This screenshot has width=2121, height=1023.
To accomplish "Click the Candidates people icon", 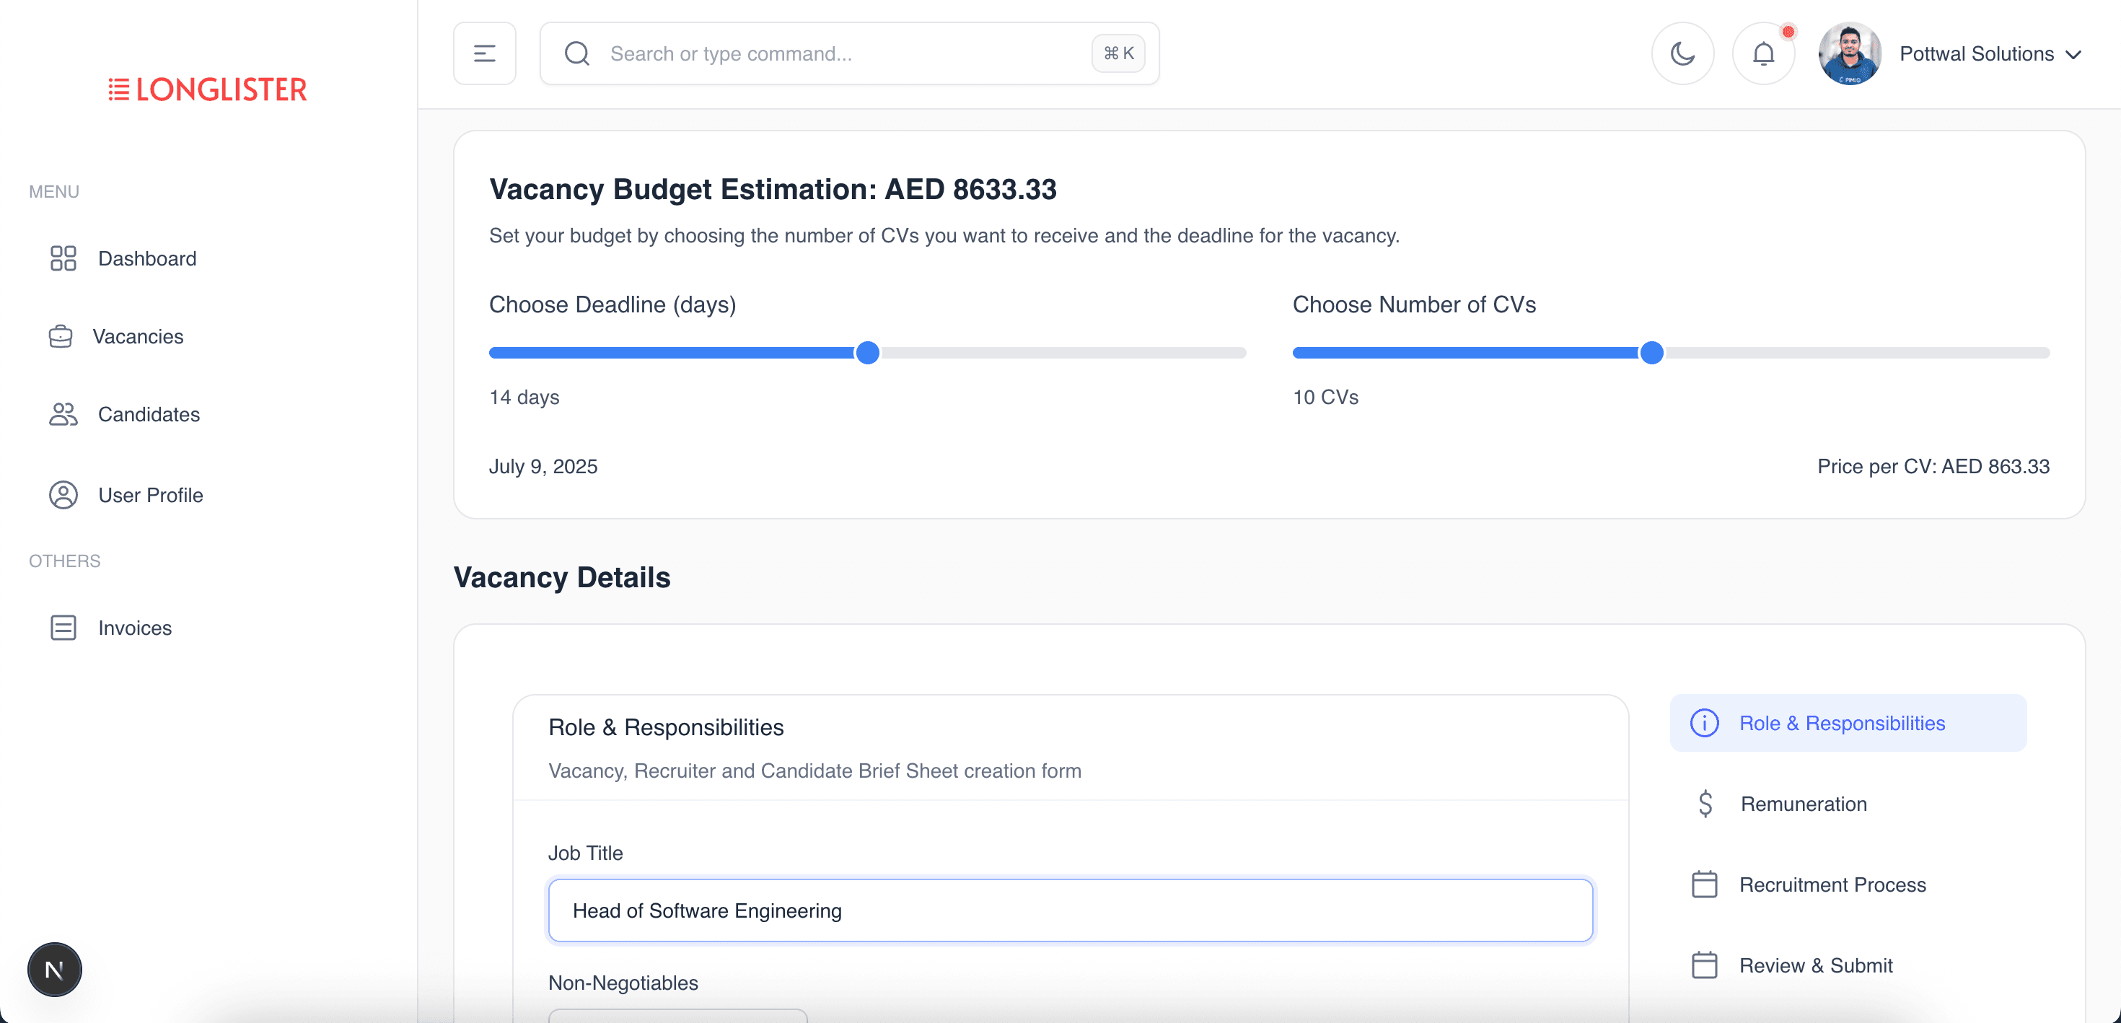I will tap(63, 414).
